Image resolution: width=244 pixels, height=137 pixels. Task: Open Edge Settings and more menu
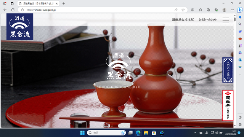click(x=233, y=10)
